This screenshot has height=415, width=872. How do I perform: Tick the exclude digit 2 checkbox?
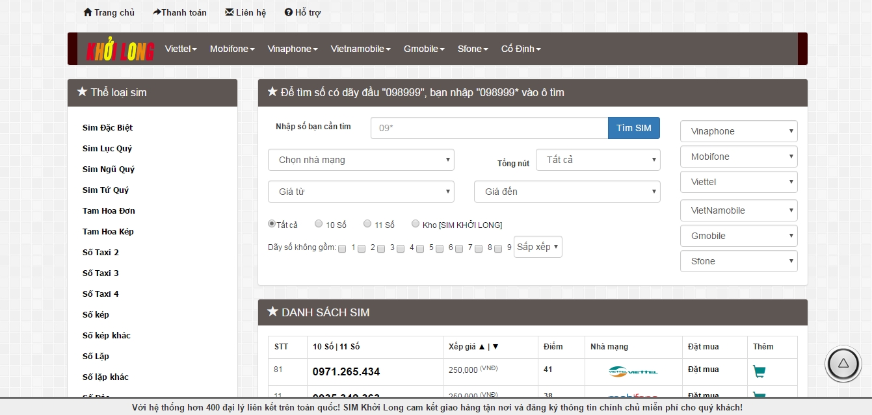362,248
